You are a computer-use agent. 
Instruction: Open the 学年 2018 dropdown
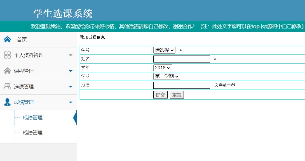pyautogui.click(x=163, y=68)
